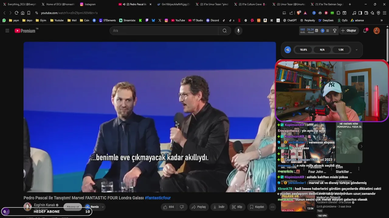Open vidIQ list menu icon in header
Image resolution: width=389 pixels, height=218 pixels.
(328, 31)
